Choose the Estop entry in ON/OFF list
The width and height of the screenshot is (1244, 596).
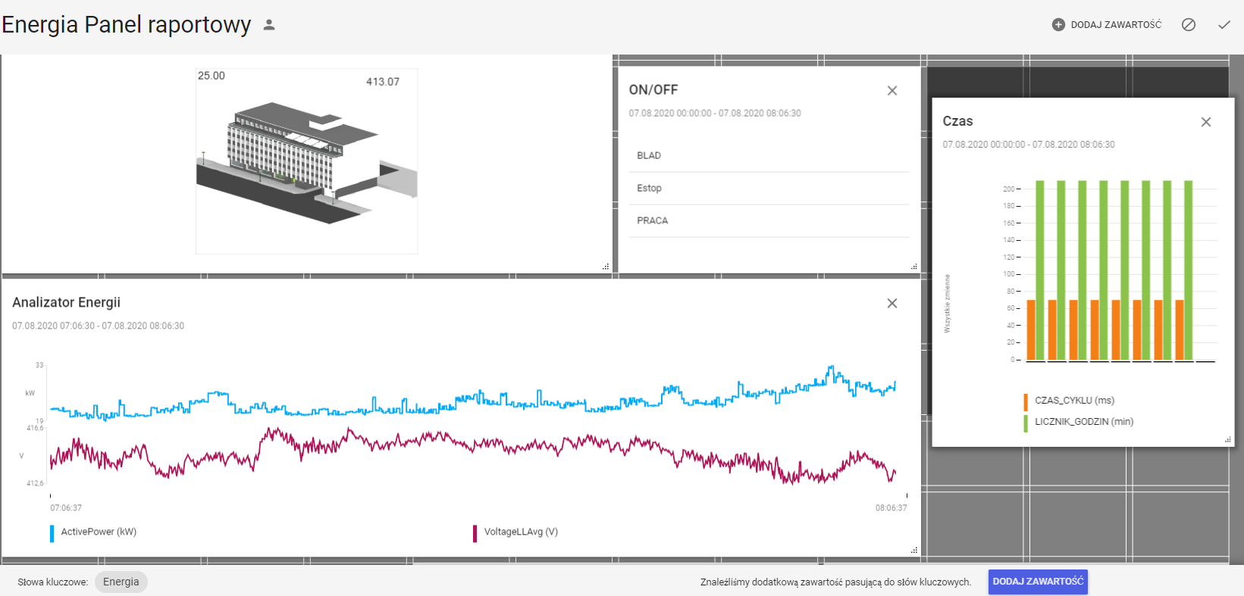[x=649, y=188]
